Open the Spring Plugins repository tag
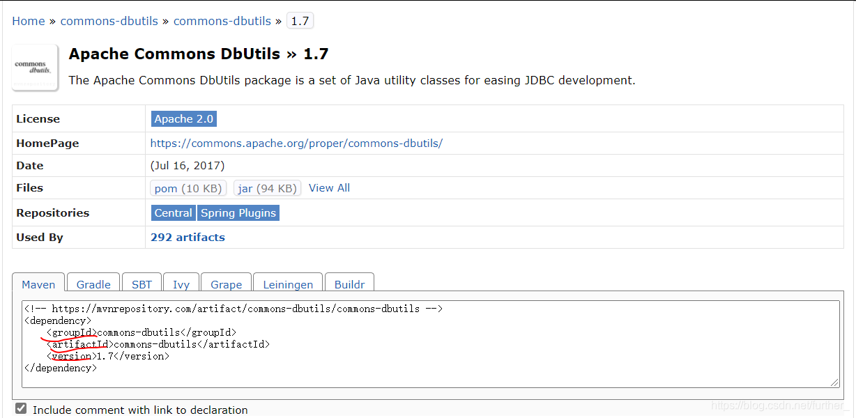Viewport: 856px width, 418px height. click(238, 213)
